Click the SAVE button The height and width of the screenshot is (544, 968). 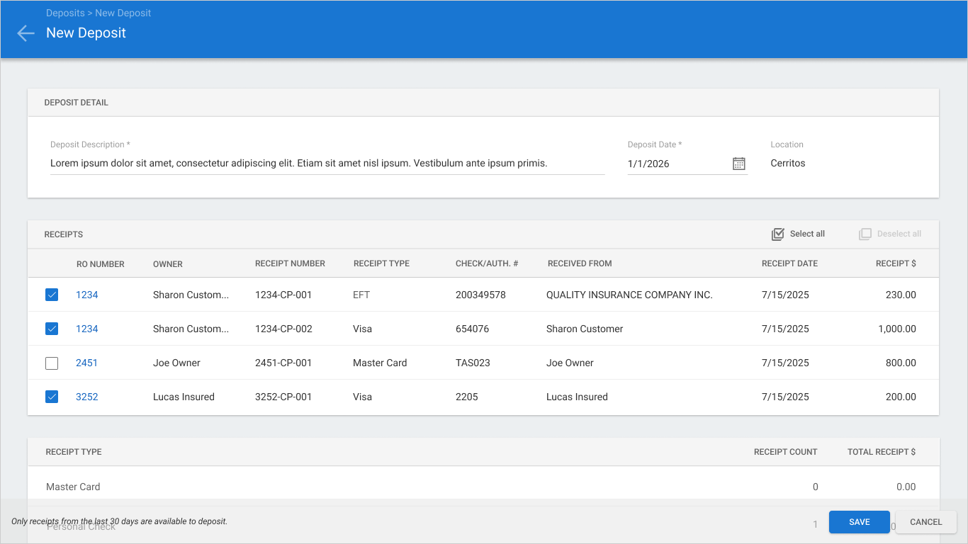(860, 522)
